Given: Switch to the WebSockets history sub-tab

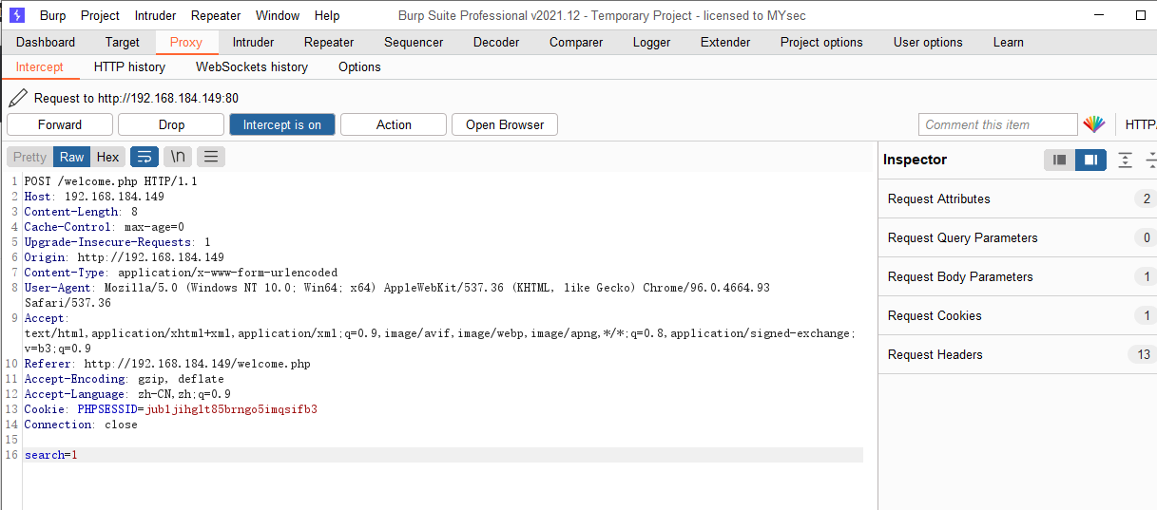Looking at the screenshot, I should coord(252,66).
